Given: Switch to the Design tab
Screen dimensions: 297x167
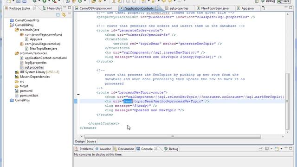Looking at the screenshot, I should [x=80, y=141].
